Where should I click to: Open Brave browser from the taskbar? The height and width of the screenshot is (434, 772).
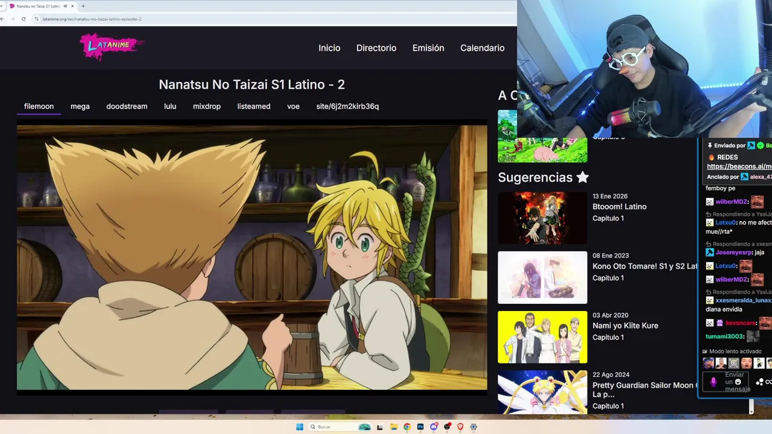coord(460,427)
